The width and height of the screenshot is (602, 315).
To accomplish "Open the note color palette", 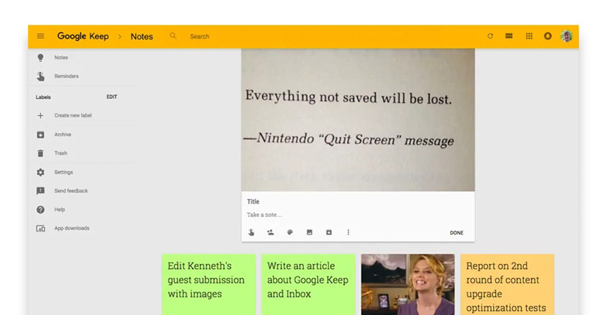I will click(290, 232).
